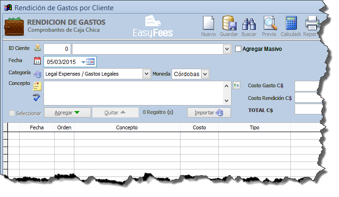Click the Nuevo document icon
Viewport: 339px width, 197px height.
[208, 23]
